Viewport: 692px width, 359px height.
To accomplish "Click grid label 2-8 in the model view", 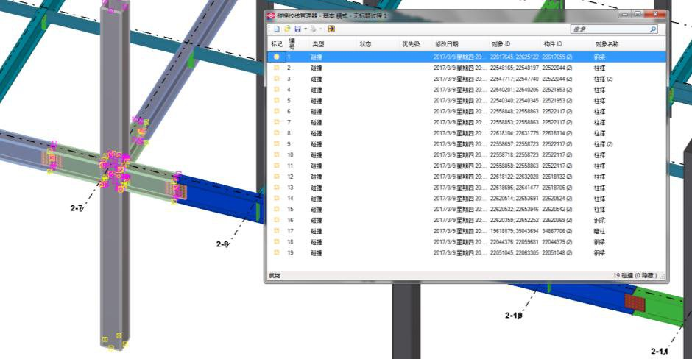I will [x=222, y=244].
